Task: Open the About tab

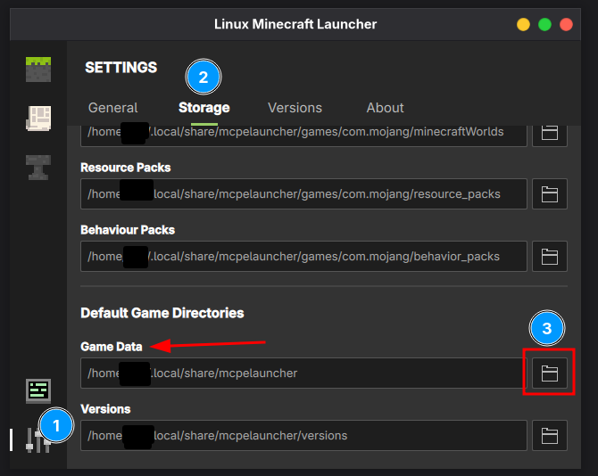Action: 385,108
